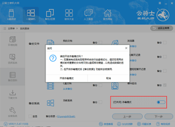The image size is (175, 127).
Task: Check the 旺旺聊天记录 backup checkbox
Action: [165, 71]
